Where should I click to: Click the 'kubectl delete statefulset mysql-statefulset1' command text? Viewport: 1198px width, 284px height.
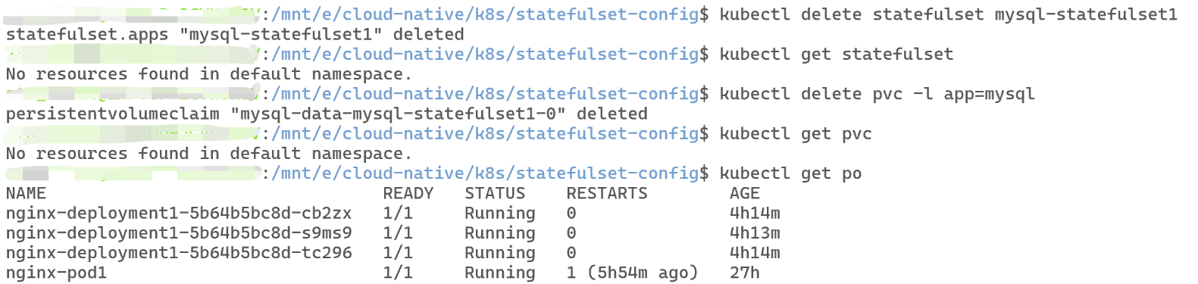[949, 14]
